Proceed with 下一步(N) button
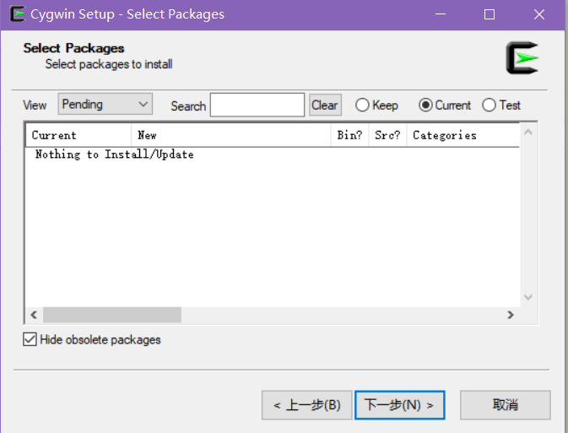This screenshot has height=433, width=568. click(x=399, y=405)
